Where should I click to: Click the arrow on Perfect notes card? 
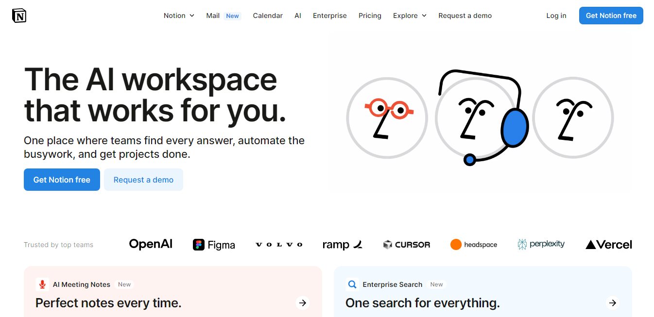tap(303, 303)
